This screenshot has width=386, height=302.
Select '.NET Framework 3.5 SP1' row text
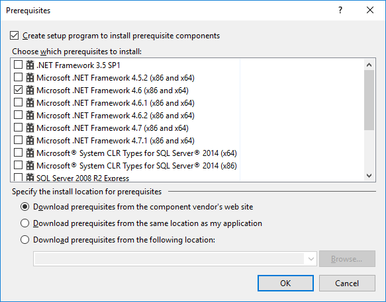click(78, 65)
